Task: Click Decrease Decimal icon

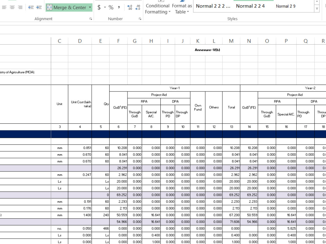Action: click(x=138, y=7)
